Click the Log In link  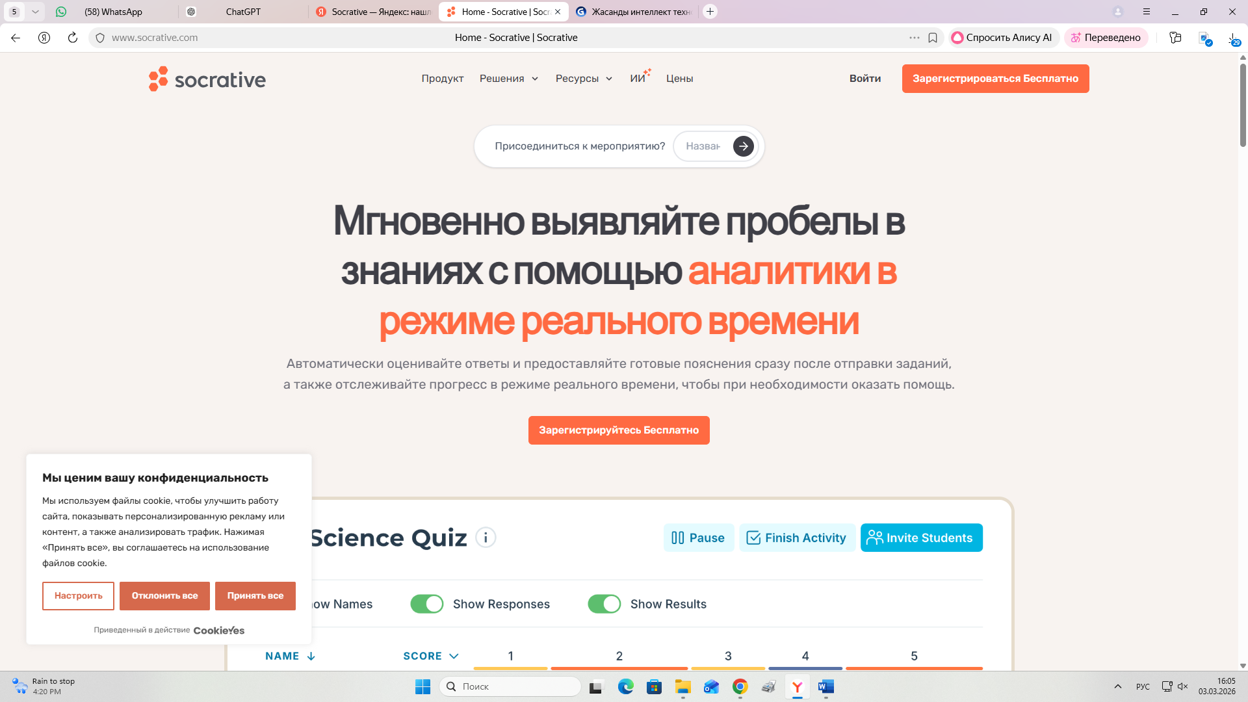[864, 79]
